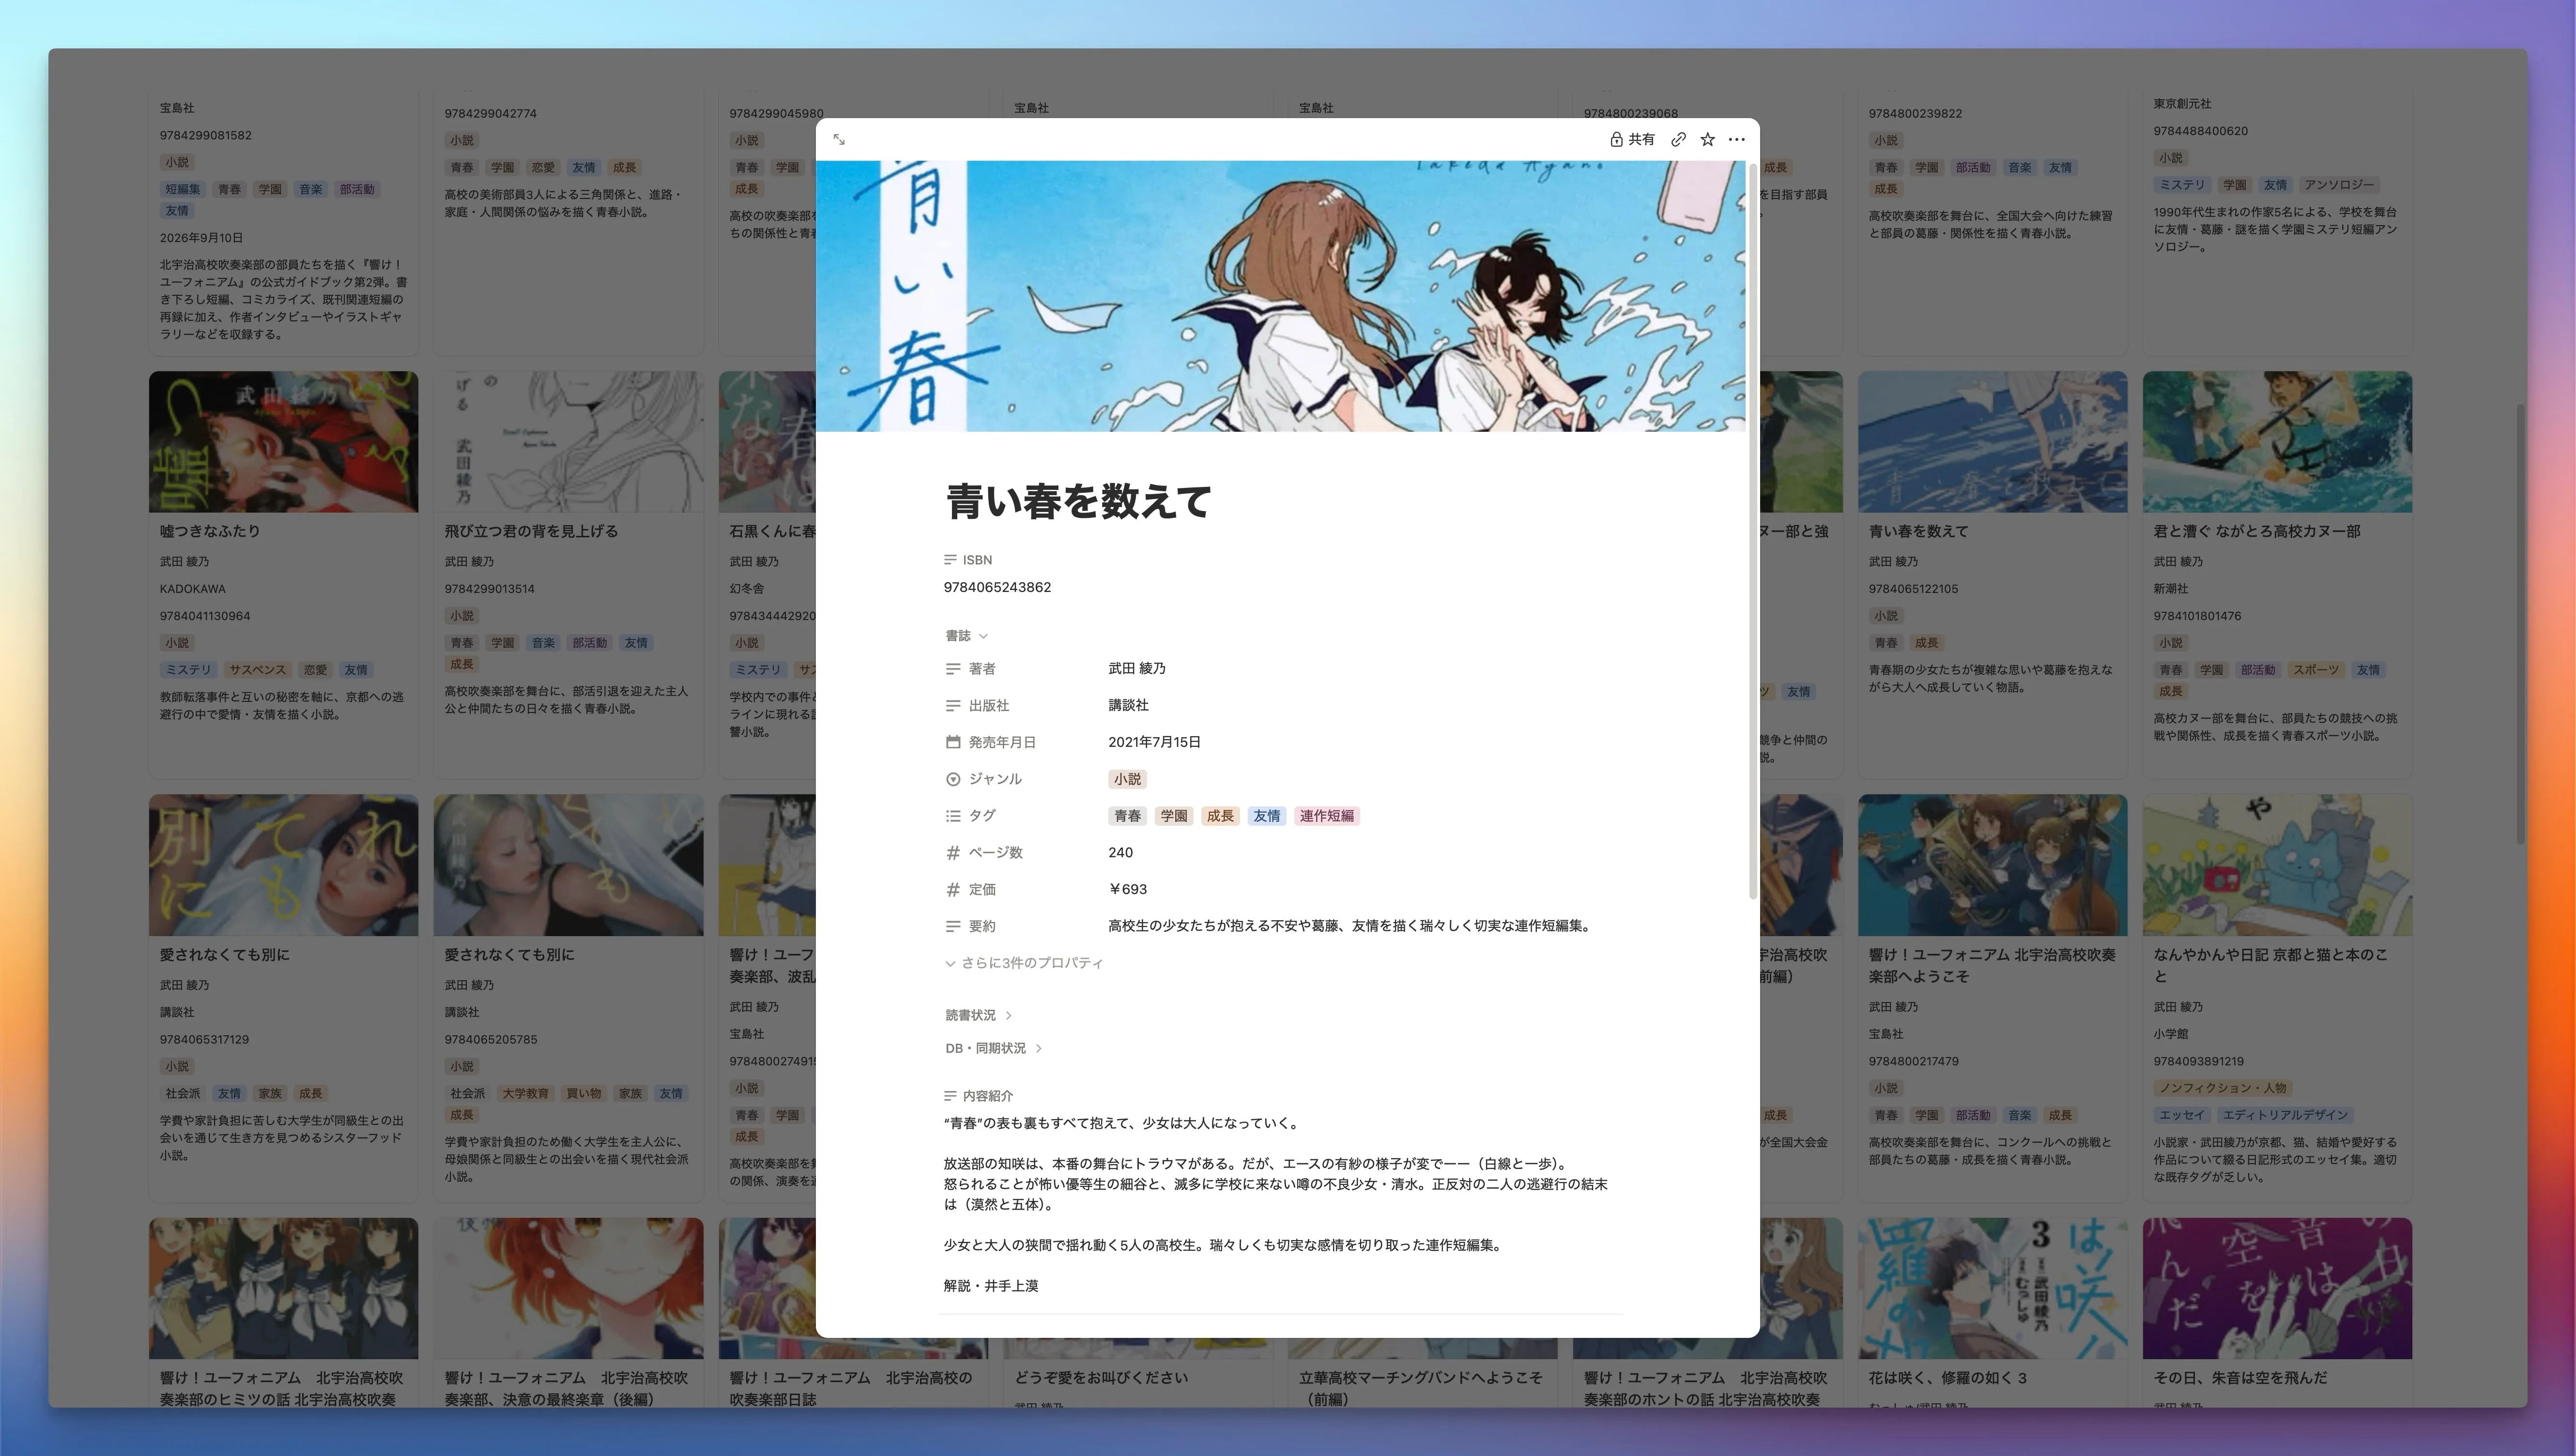Viewport: 2576px width, 1456px height.
Task: Click 新潮社 publisher on カヌー部 card
Action: click(2171, 589)
